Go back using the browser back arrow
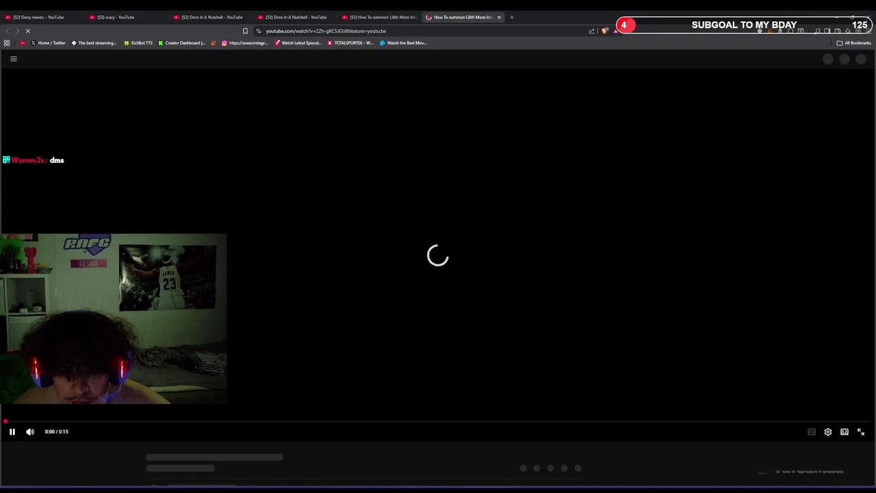Screen dimensions: 876x493 [x=8, y=31]
